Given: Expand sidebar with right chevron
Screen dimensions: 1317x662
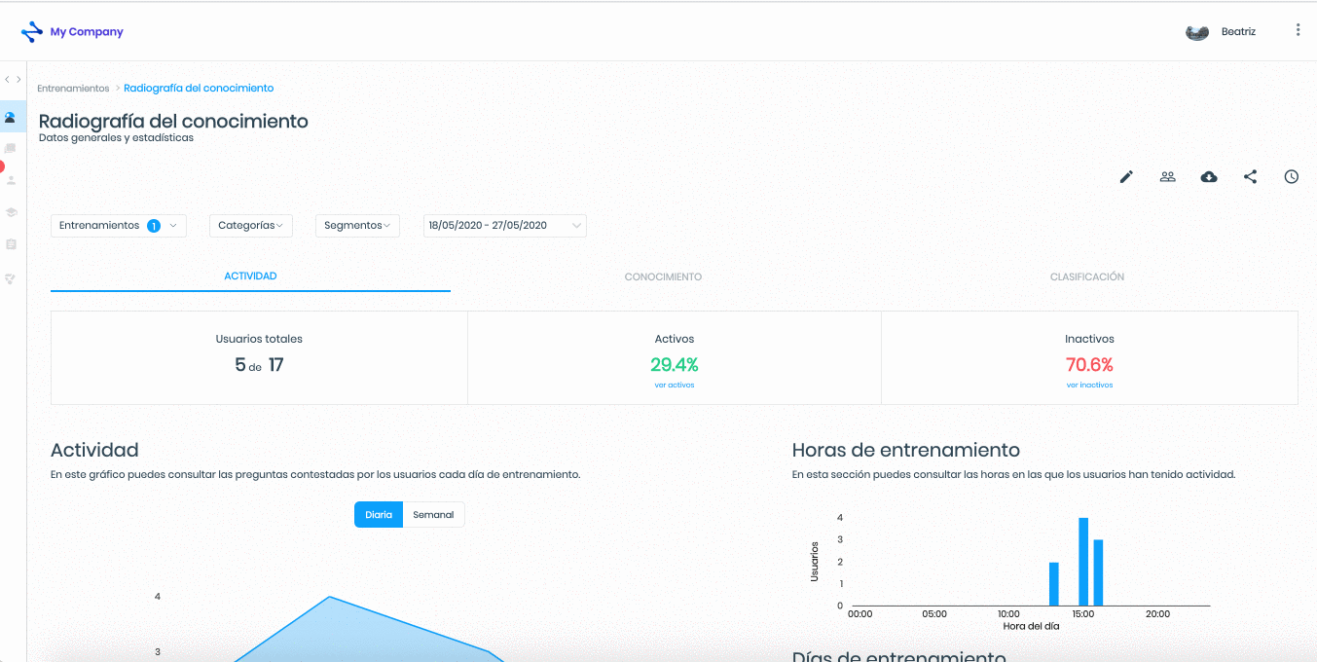Looking at the screenshot, I should coord(18,80).
